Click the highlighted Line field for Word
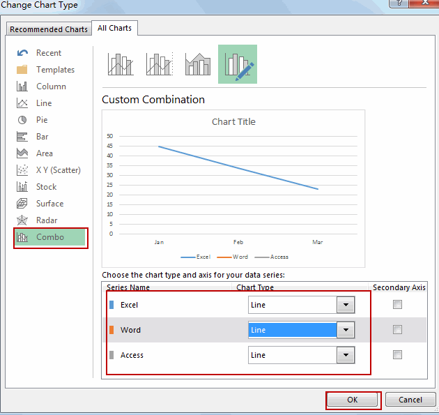 [292, 330]
